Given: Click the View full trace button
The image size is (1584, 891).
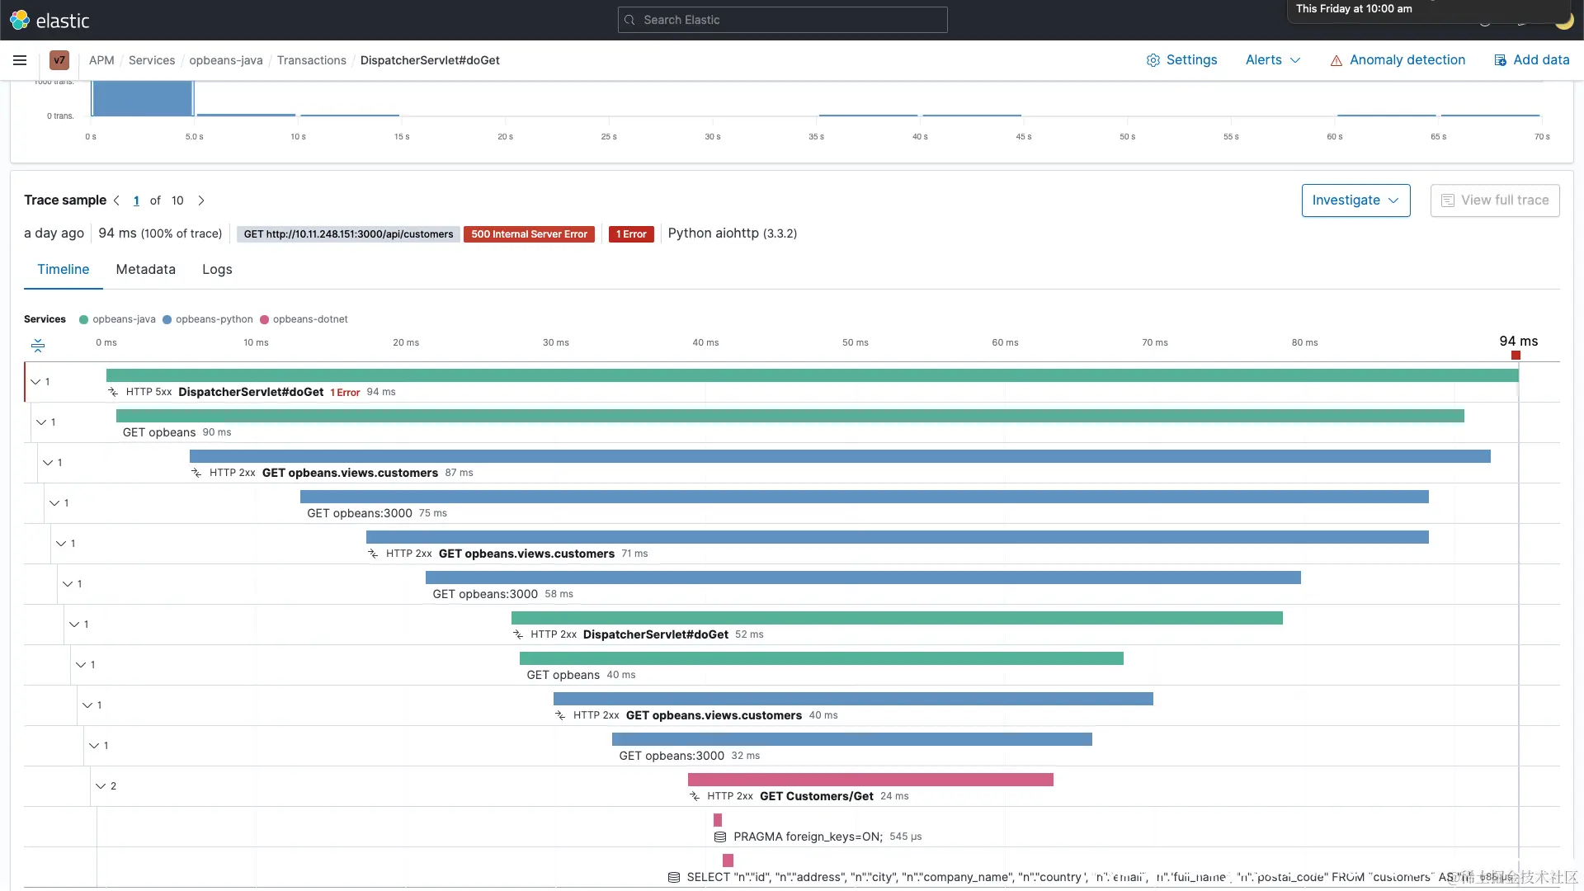Looking at the screenshot, I should (1494, 200).
